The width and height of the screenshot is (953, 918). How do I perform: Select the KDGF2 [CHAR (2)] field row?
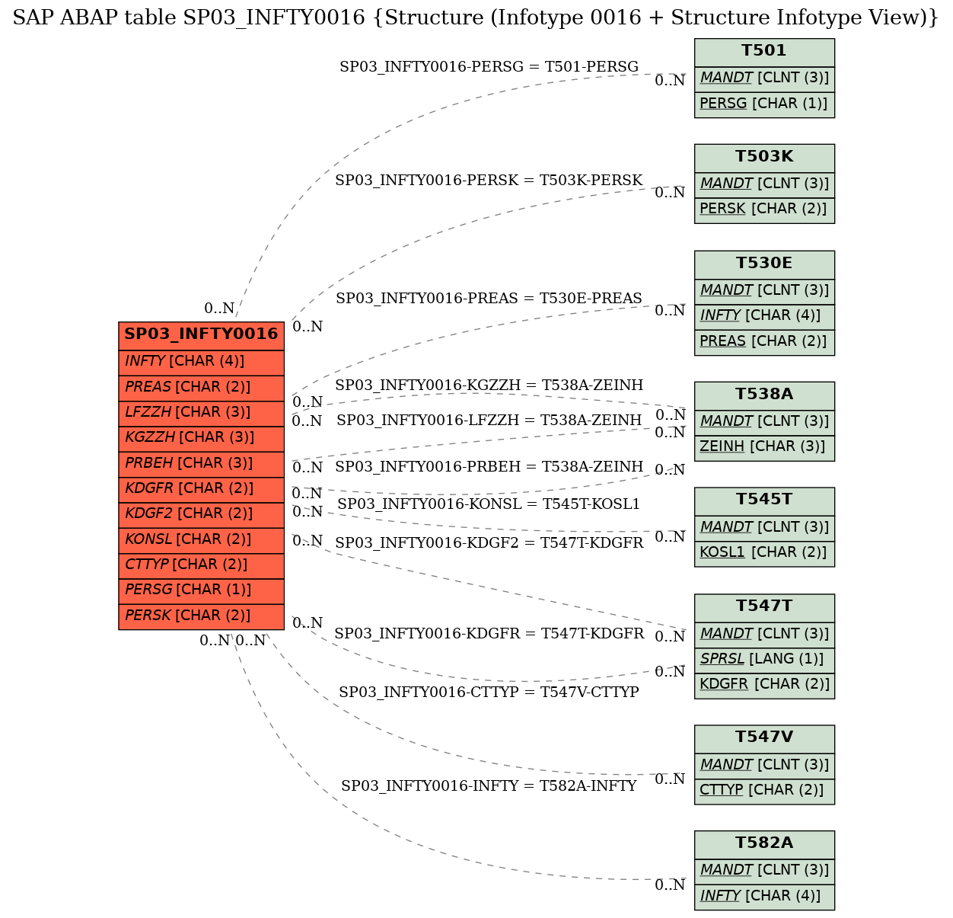tap(201, 514)
